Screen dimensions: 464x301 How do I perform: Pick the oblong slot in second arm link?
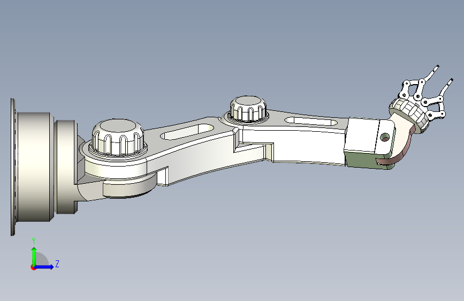[x=311, y=121]
